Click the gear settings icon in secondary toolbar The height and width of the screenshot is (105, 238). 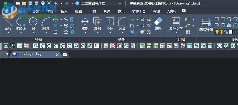(x=6, y=46)
